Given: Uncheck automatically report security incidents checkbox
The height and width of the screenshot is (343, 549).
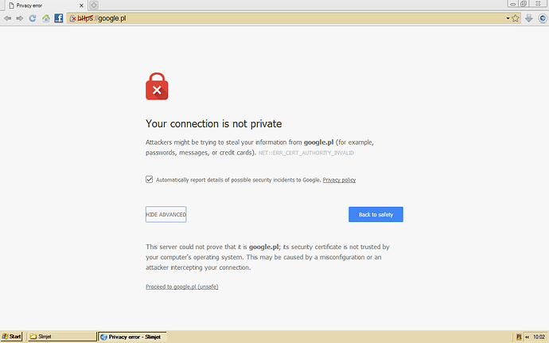Looking at the screenshot, I should click(149, 179).
